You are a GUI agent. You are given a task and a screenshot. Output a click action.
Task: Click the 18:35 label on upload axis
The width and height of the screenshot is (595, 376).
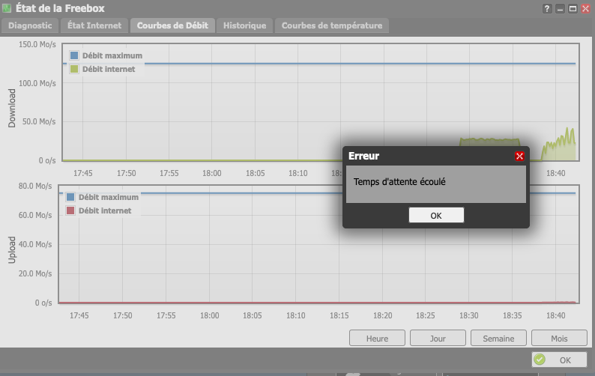pos(513,315)
